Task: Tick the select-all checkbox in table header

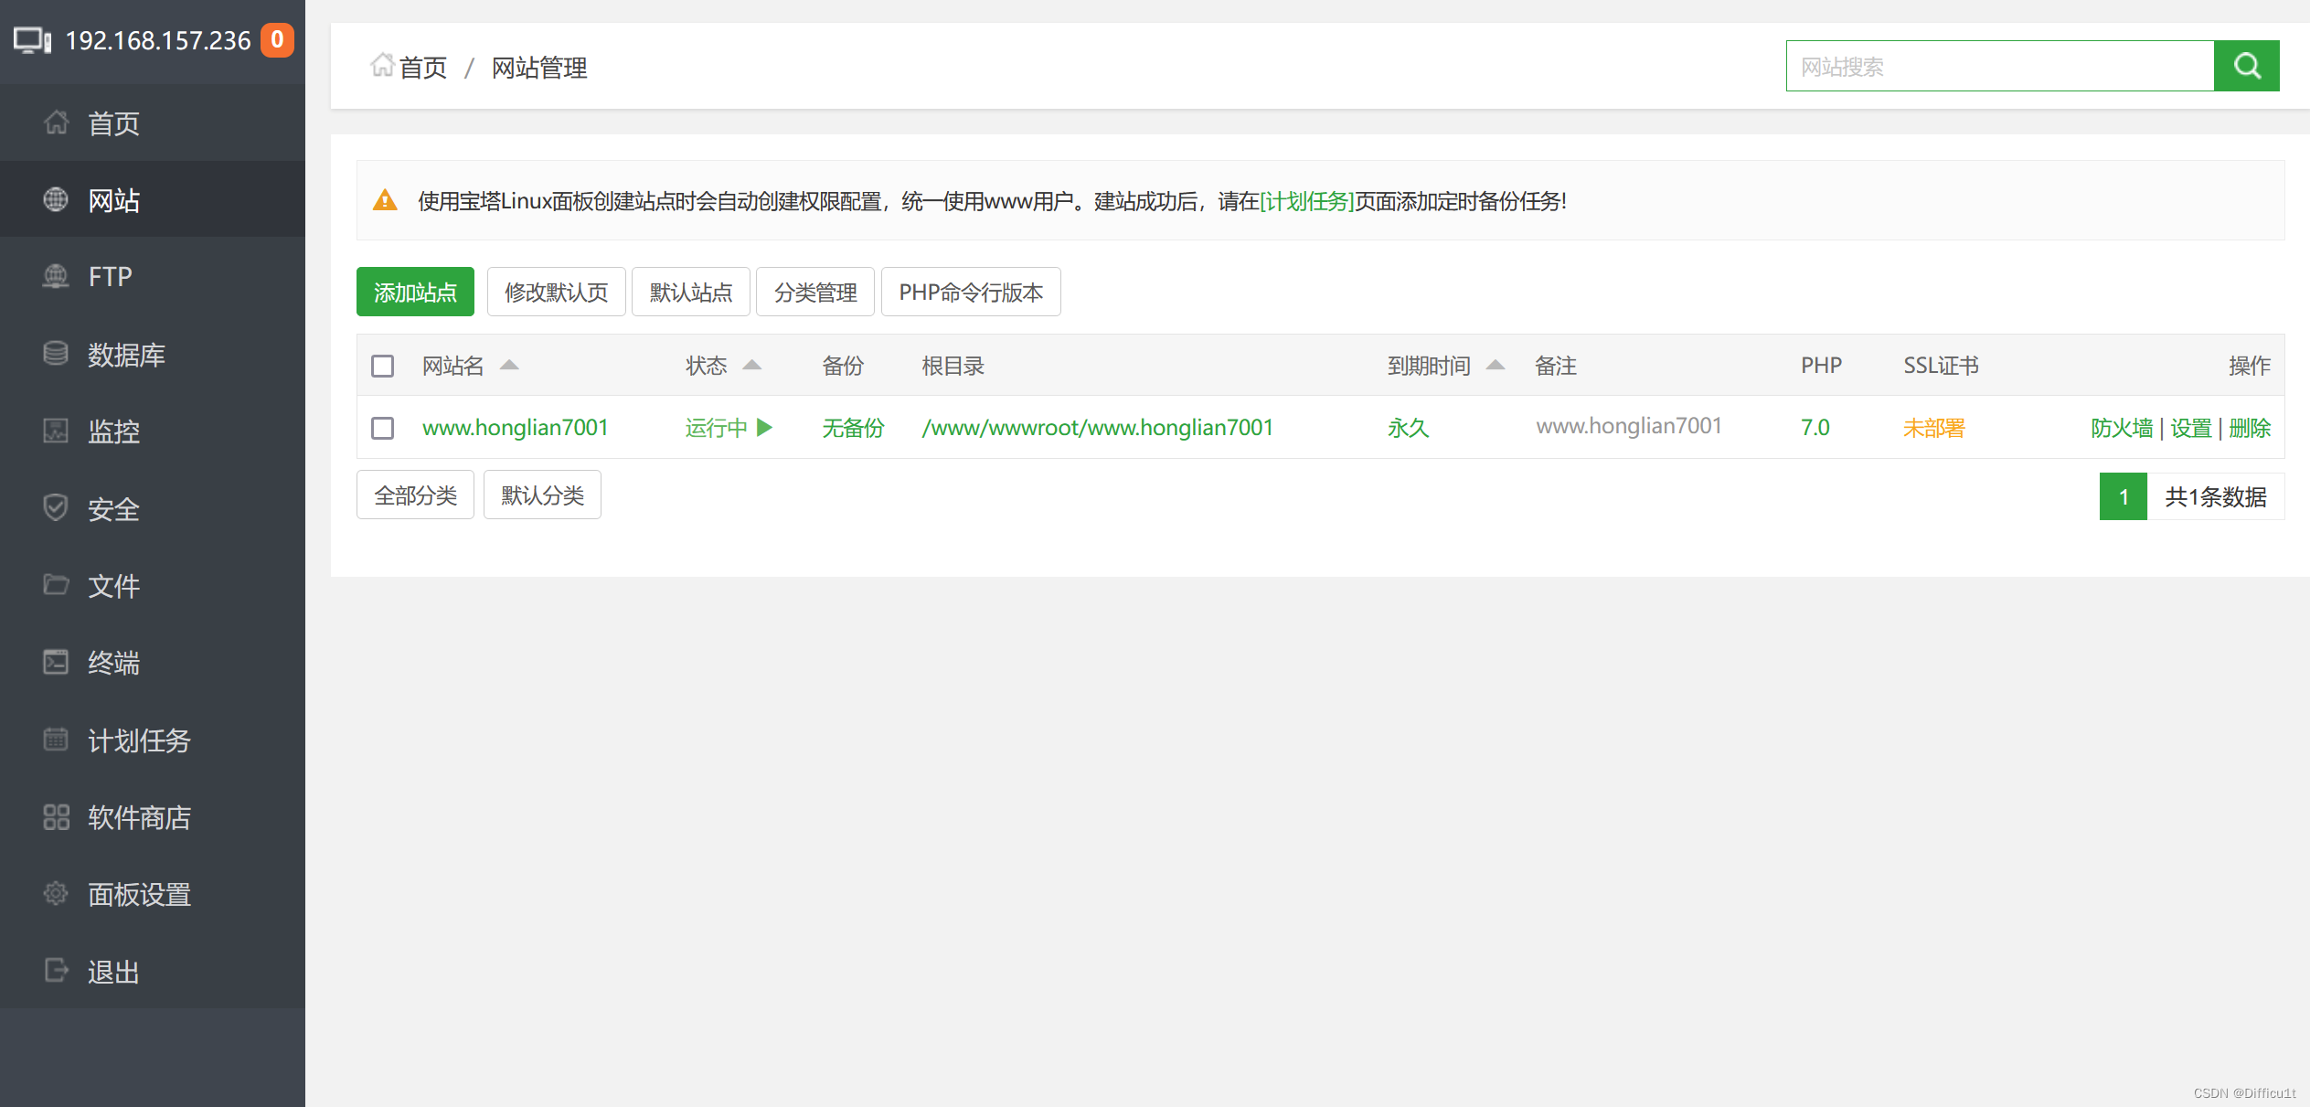Action: (x=382, y=367)
